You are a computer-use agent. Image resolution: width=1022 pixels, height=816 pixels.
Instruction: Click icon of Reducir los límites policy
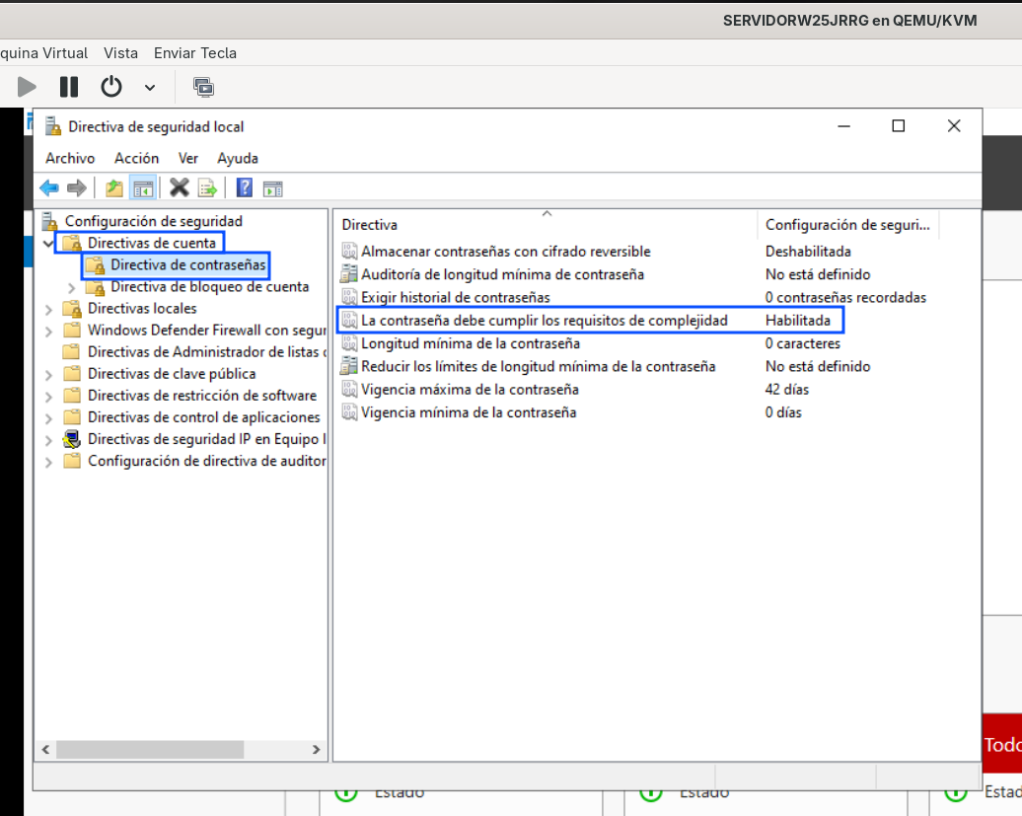[349, 366]
